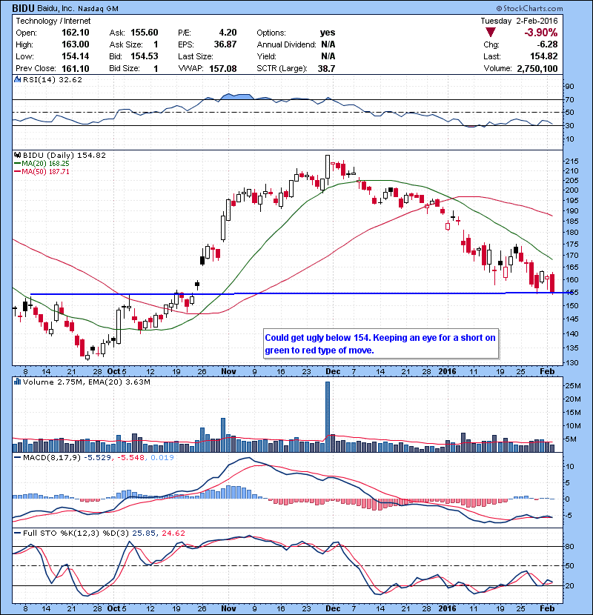Click the Nov label on price chart axis

point(228,371)
